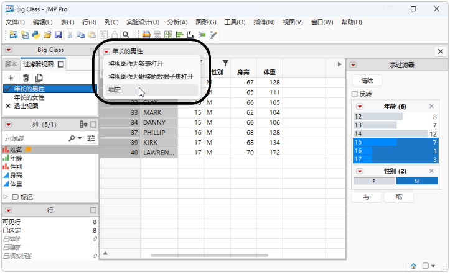The image size is (450, 273).
Task: Open the 年长的男性 red triangle menu
Action: click(106, 51)
